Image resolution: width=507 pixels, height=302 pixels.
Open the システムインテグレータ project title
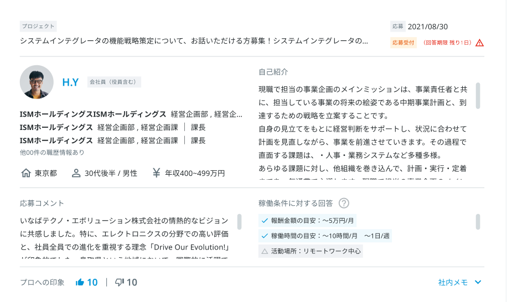coord(194,41)
